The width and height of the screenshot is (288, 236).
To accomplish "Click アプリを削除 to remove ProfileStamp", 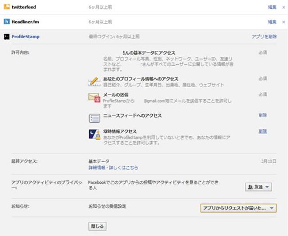I will pyautogui.click(x=264, y=36).
